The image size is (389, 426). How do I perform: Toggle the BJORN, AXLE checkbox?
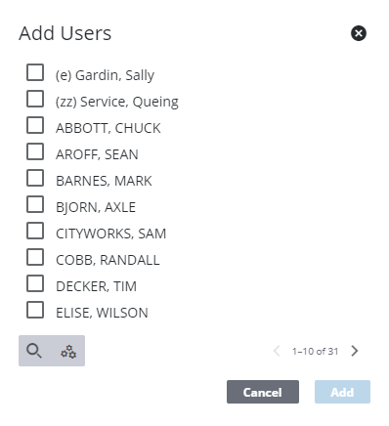35,204
